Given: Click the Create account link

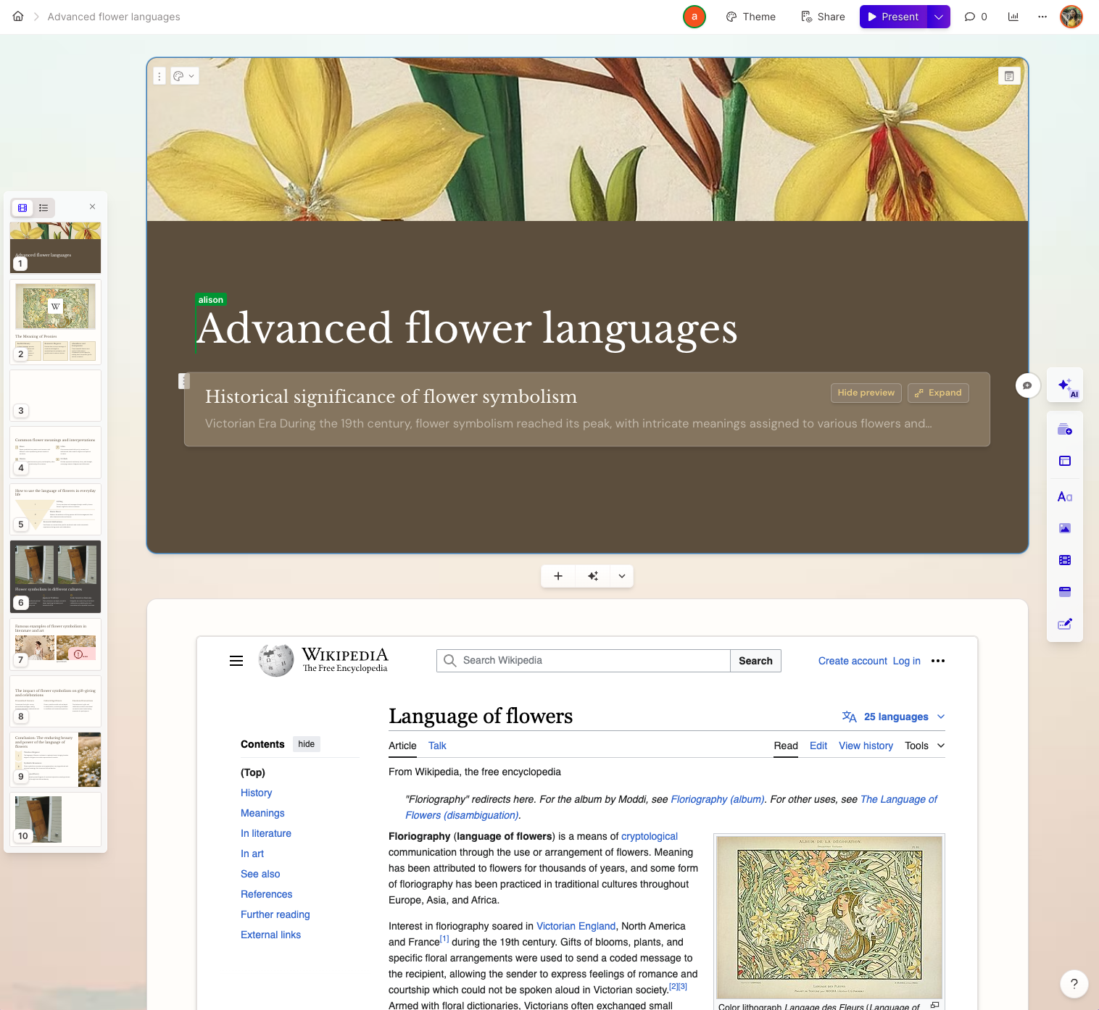Looking at the screenshot, I should point(853,661).
